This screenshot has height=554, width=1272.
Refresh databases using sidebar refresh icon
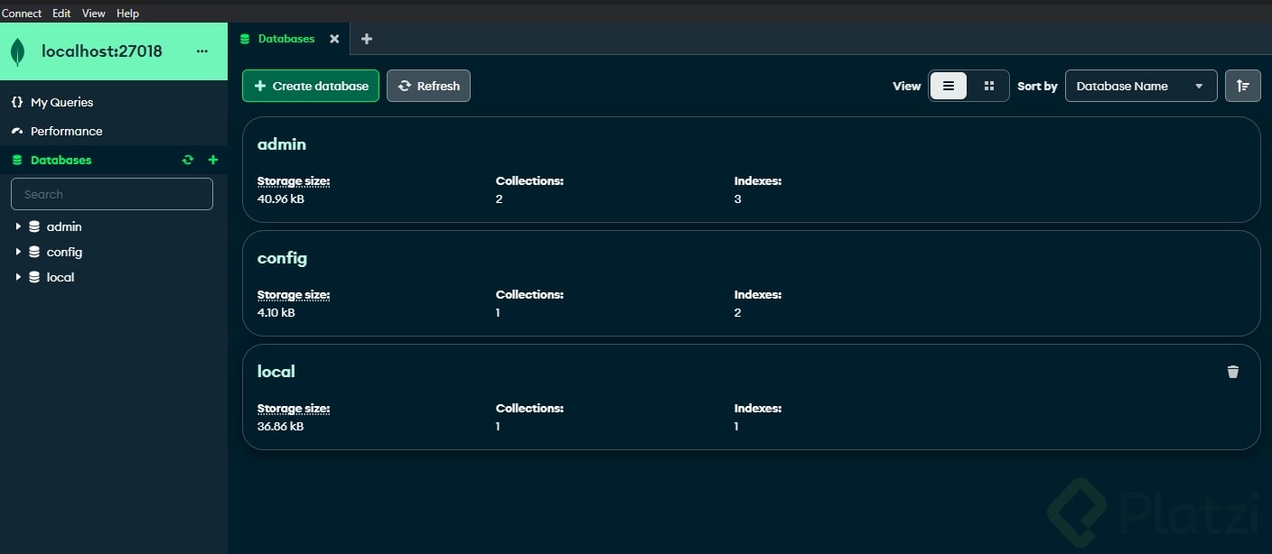(x=188, y=160)
